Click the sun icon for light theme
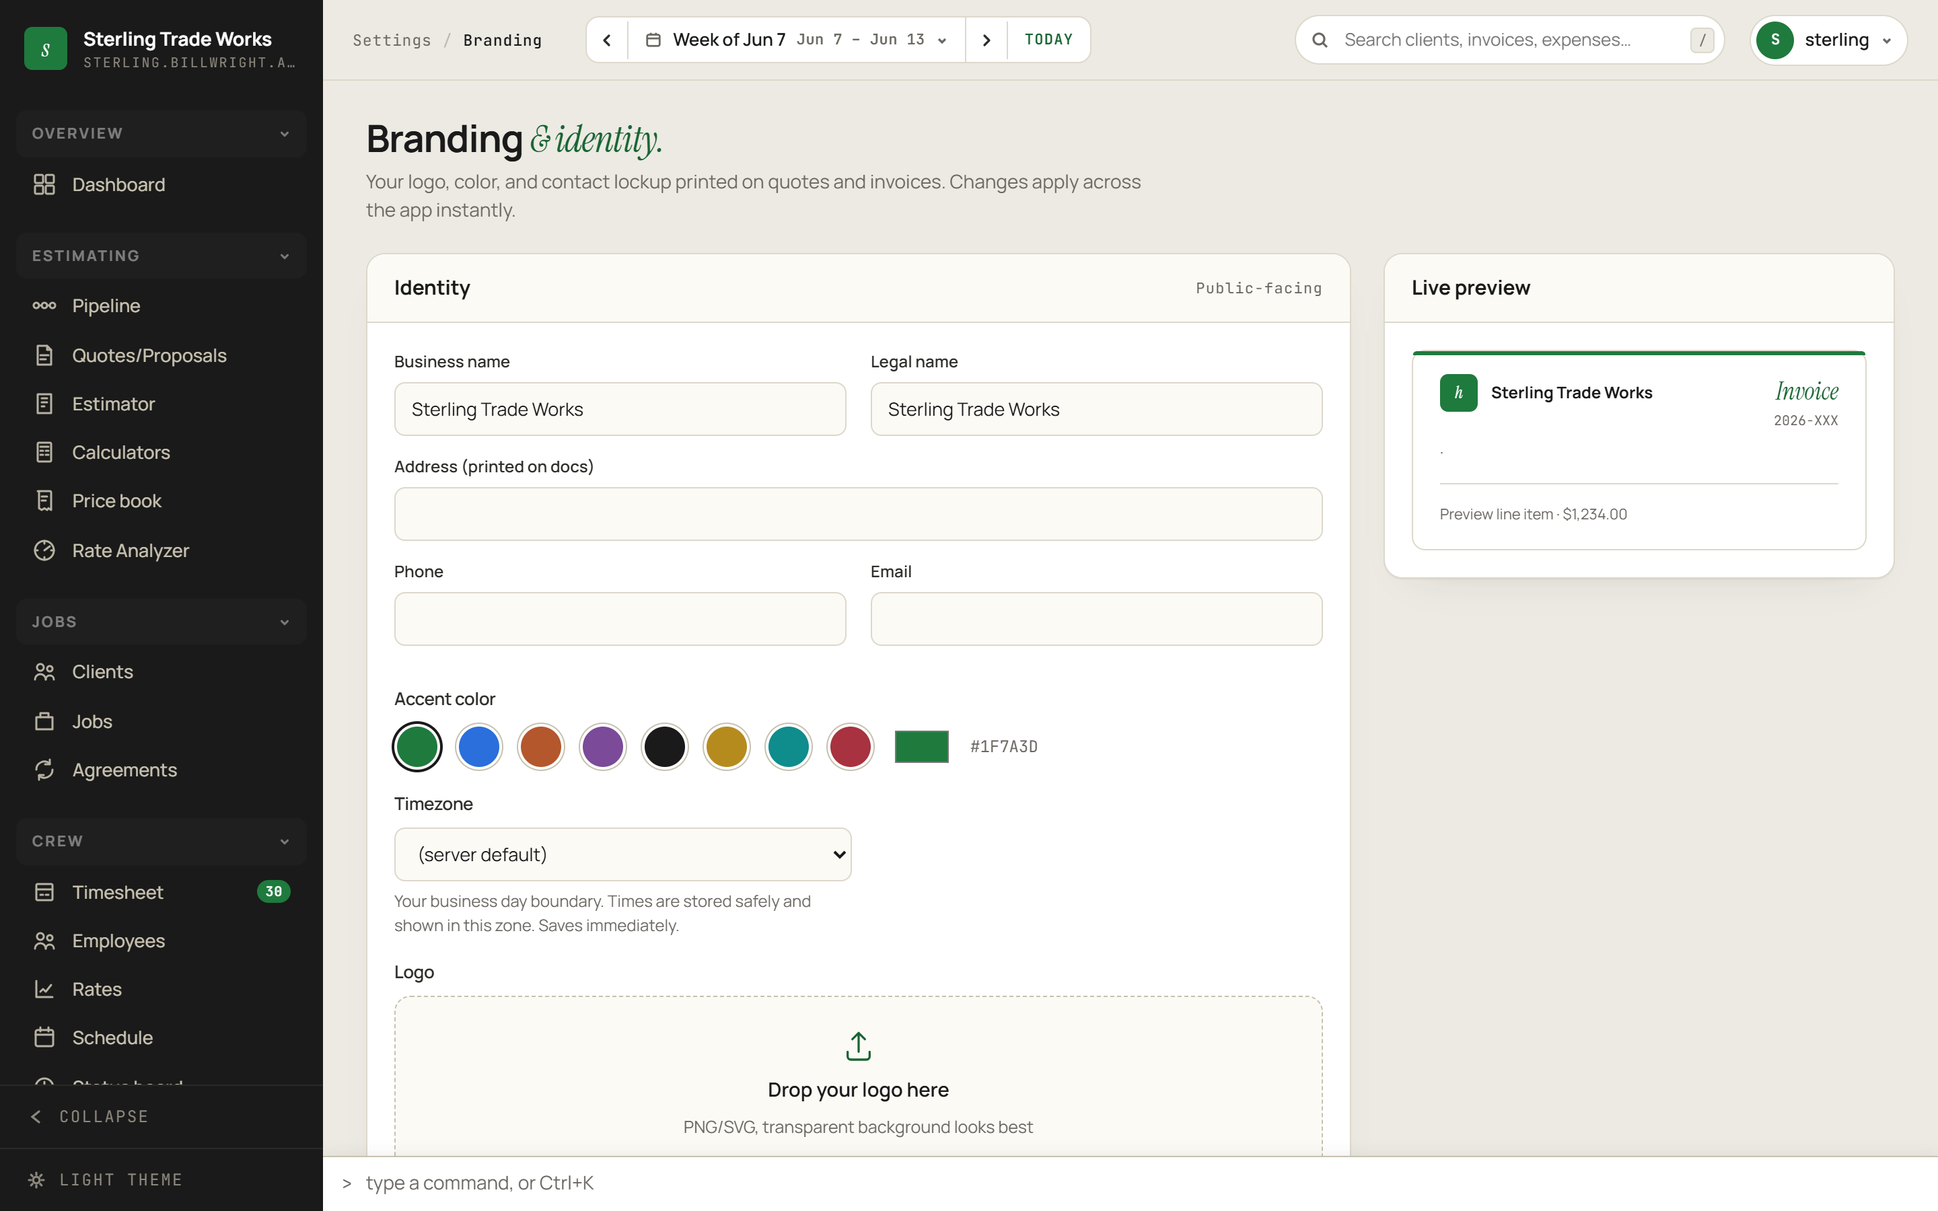This screenshot has width=1938, height=1211. (x=36, y=1179)
